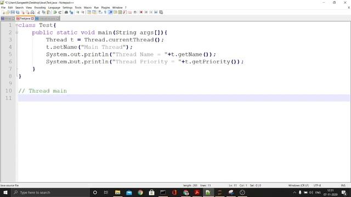351x197 pixels.
Task: Toggle the Show All Characters icon
Action: [105, 12]
